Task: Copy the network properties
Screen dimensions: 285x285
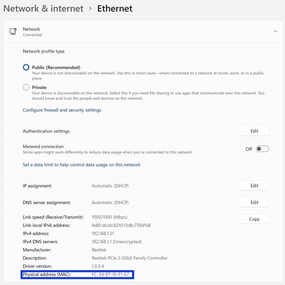Action: 254,219
